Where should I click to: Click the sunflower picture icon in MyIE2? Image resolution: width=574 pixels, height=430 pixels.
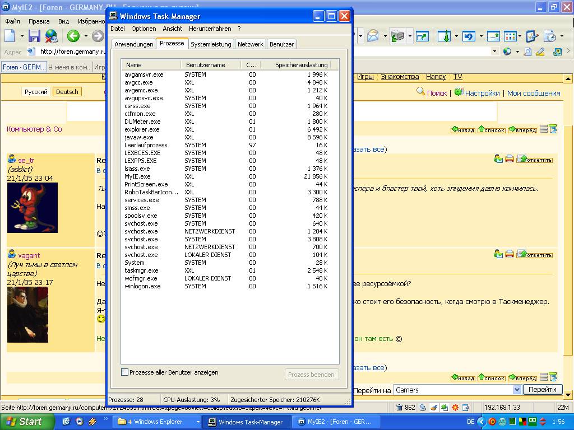click(557, 52)
